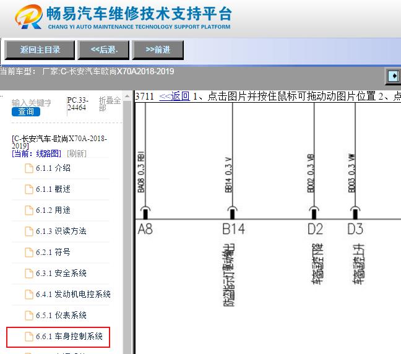Click the 刷新 refresh link
The image size is (401, 354).
pos(77,153)
